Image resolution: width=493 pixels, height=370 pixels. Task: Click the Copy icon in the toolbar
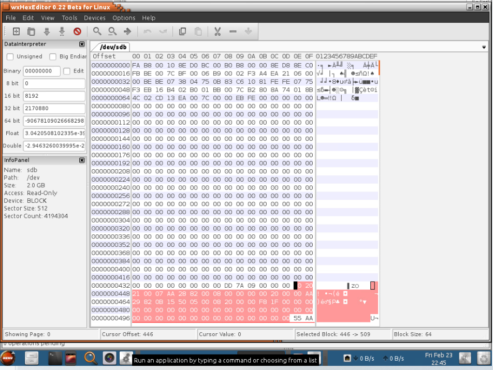(x=182, y=31)
